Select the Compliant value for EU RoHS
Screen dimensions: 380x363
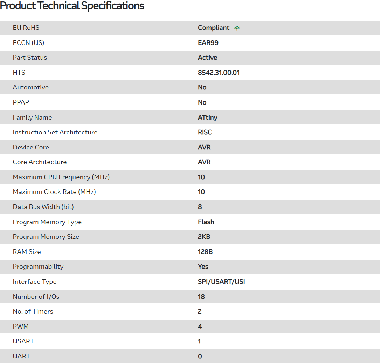click(x=214, y=28)
